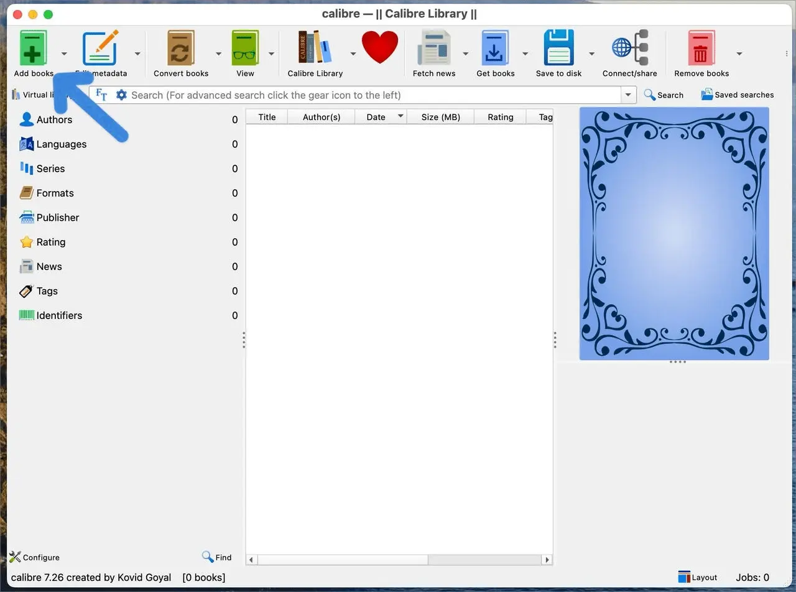Click the View book glasses icon

(x=245, y=49)
